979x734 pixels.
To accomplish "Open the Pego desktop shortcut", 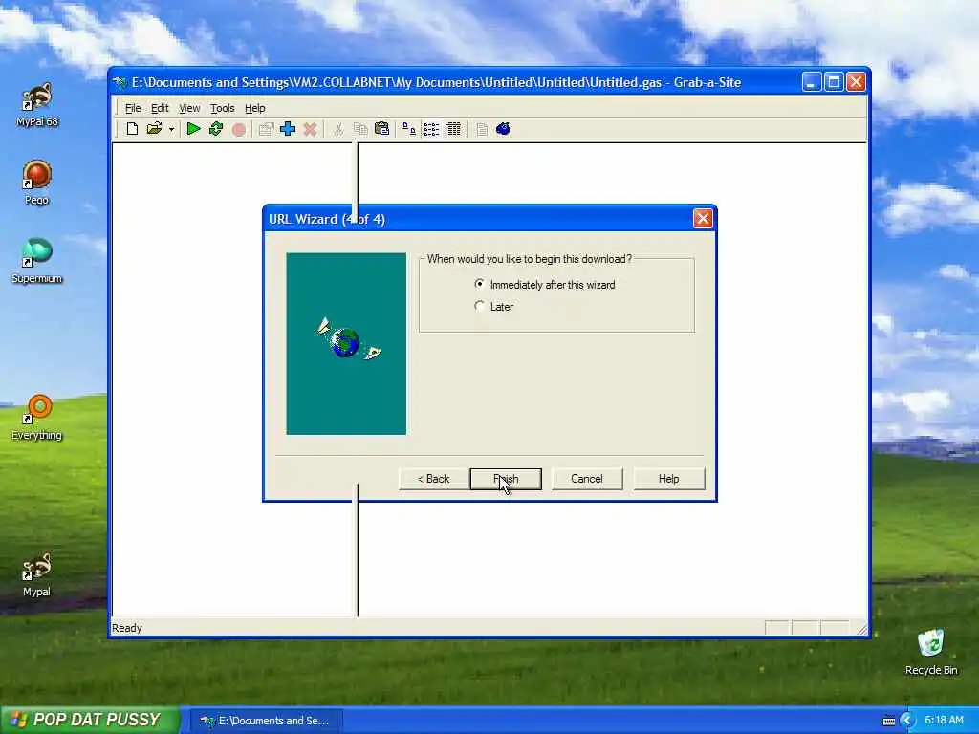I will [37, 183].
